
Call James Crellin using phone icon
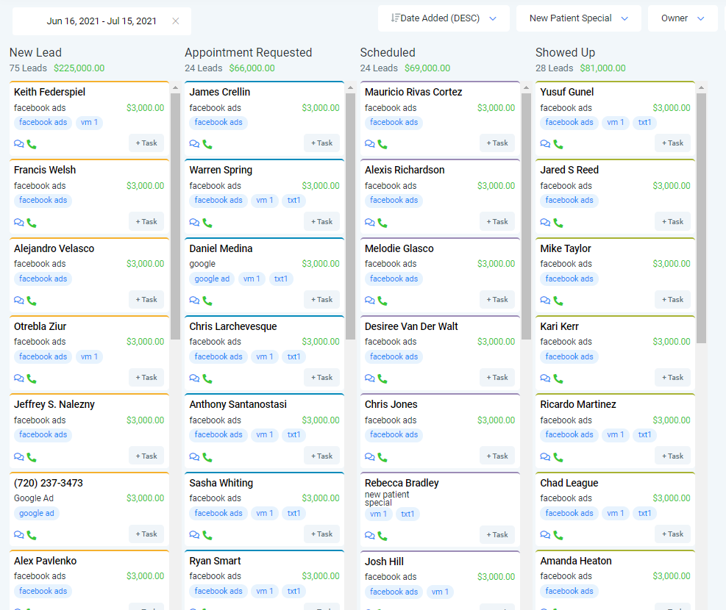(x=207, y=144)
